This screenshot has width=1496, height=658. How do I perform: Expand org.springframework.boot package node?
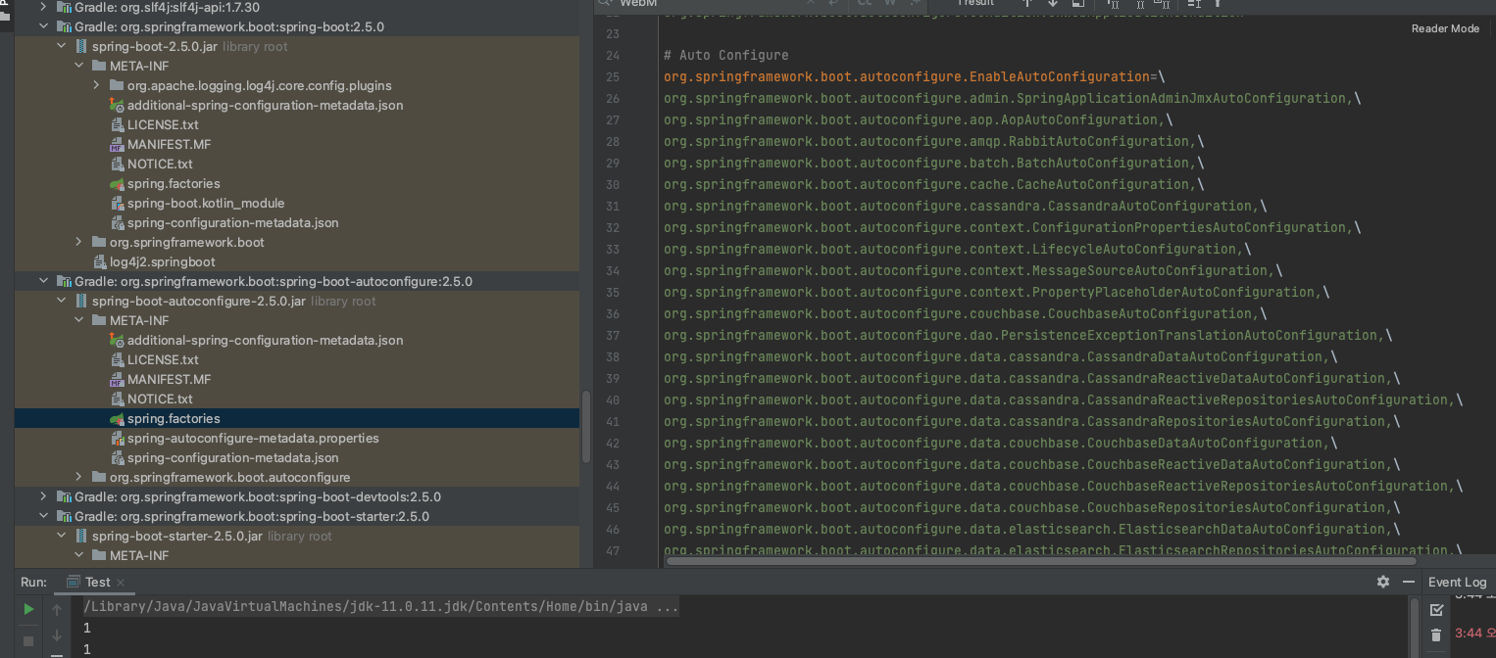pyautogui.click(x=78, y=242)
